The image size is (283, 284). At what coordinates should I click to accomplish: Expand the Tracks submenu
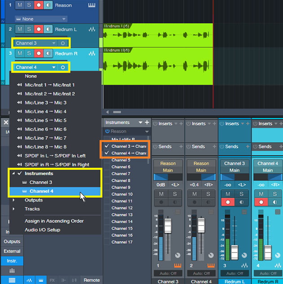tap(32, 209)
